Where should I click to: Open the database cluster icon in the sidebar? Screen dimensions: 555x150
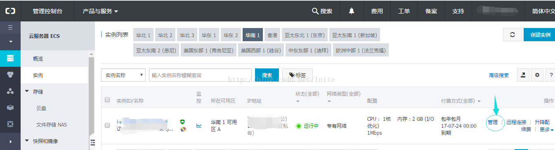(x=10, y=75)
